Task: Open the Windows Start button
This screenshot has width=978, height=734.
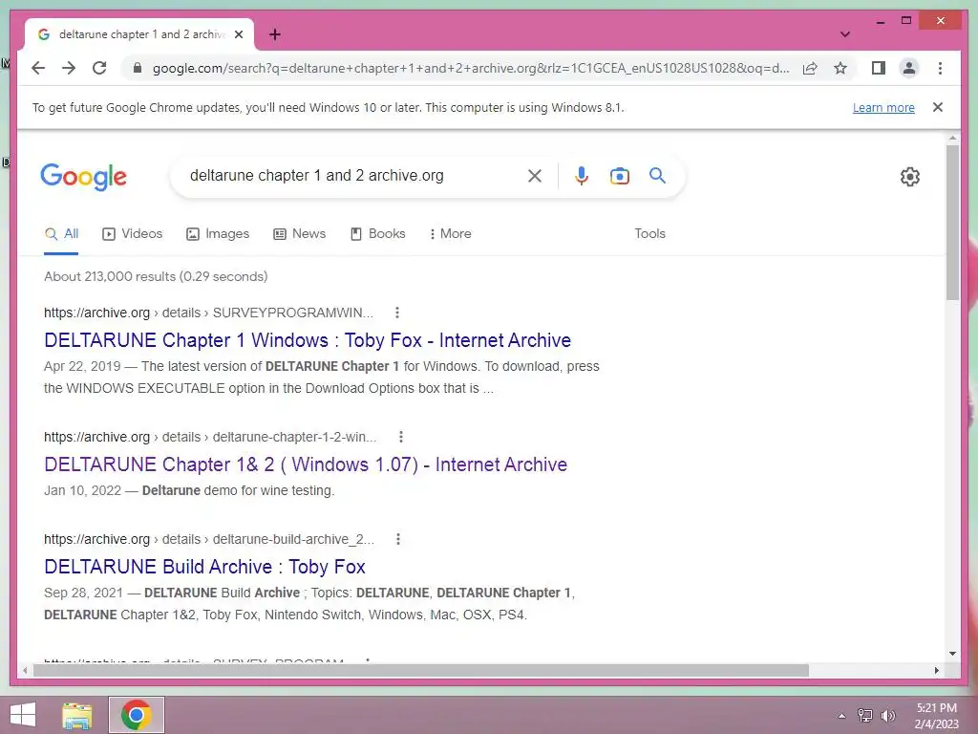Action: click(x=23, y=715)
